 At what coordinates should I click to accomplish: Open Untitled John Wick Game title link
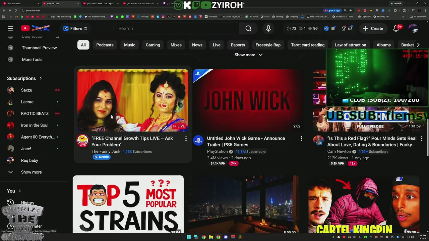pyautogui.click(x=246, y=141)
